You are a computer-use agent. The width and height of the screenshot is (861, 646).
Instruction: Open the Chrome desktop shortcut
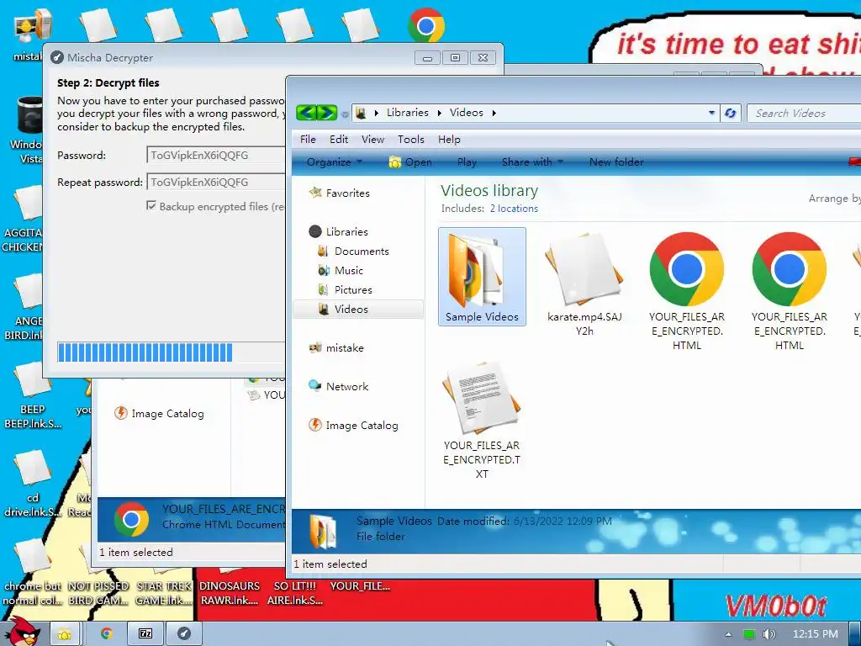[x=426, y=24]
